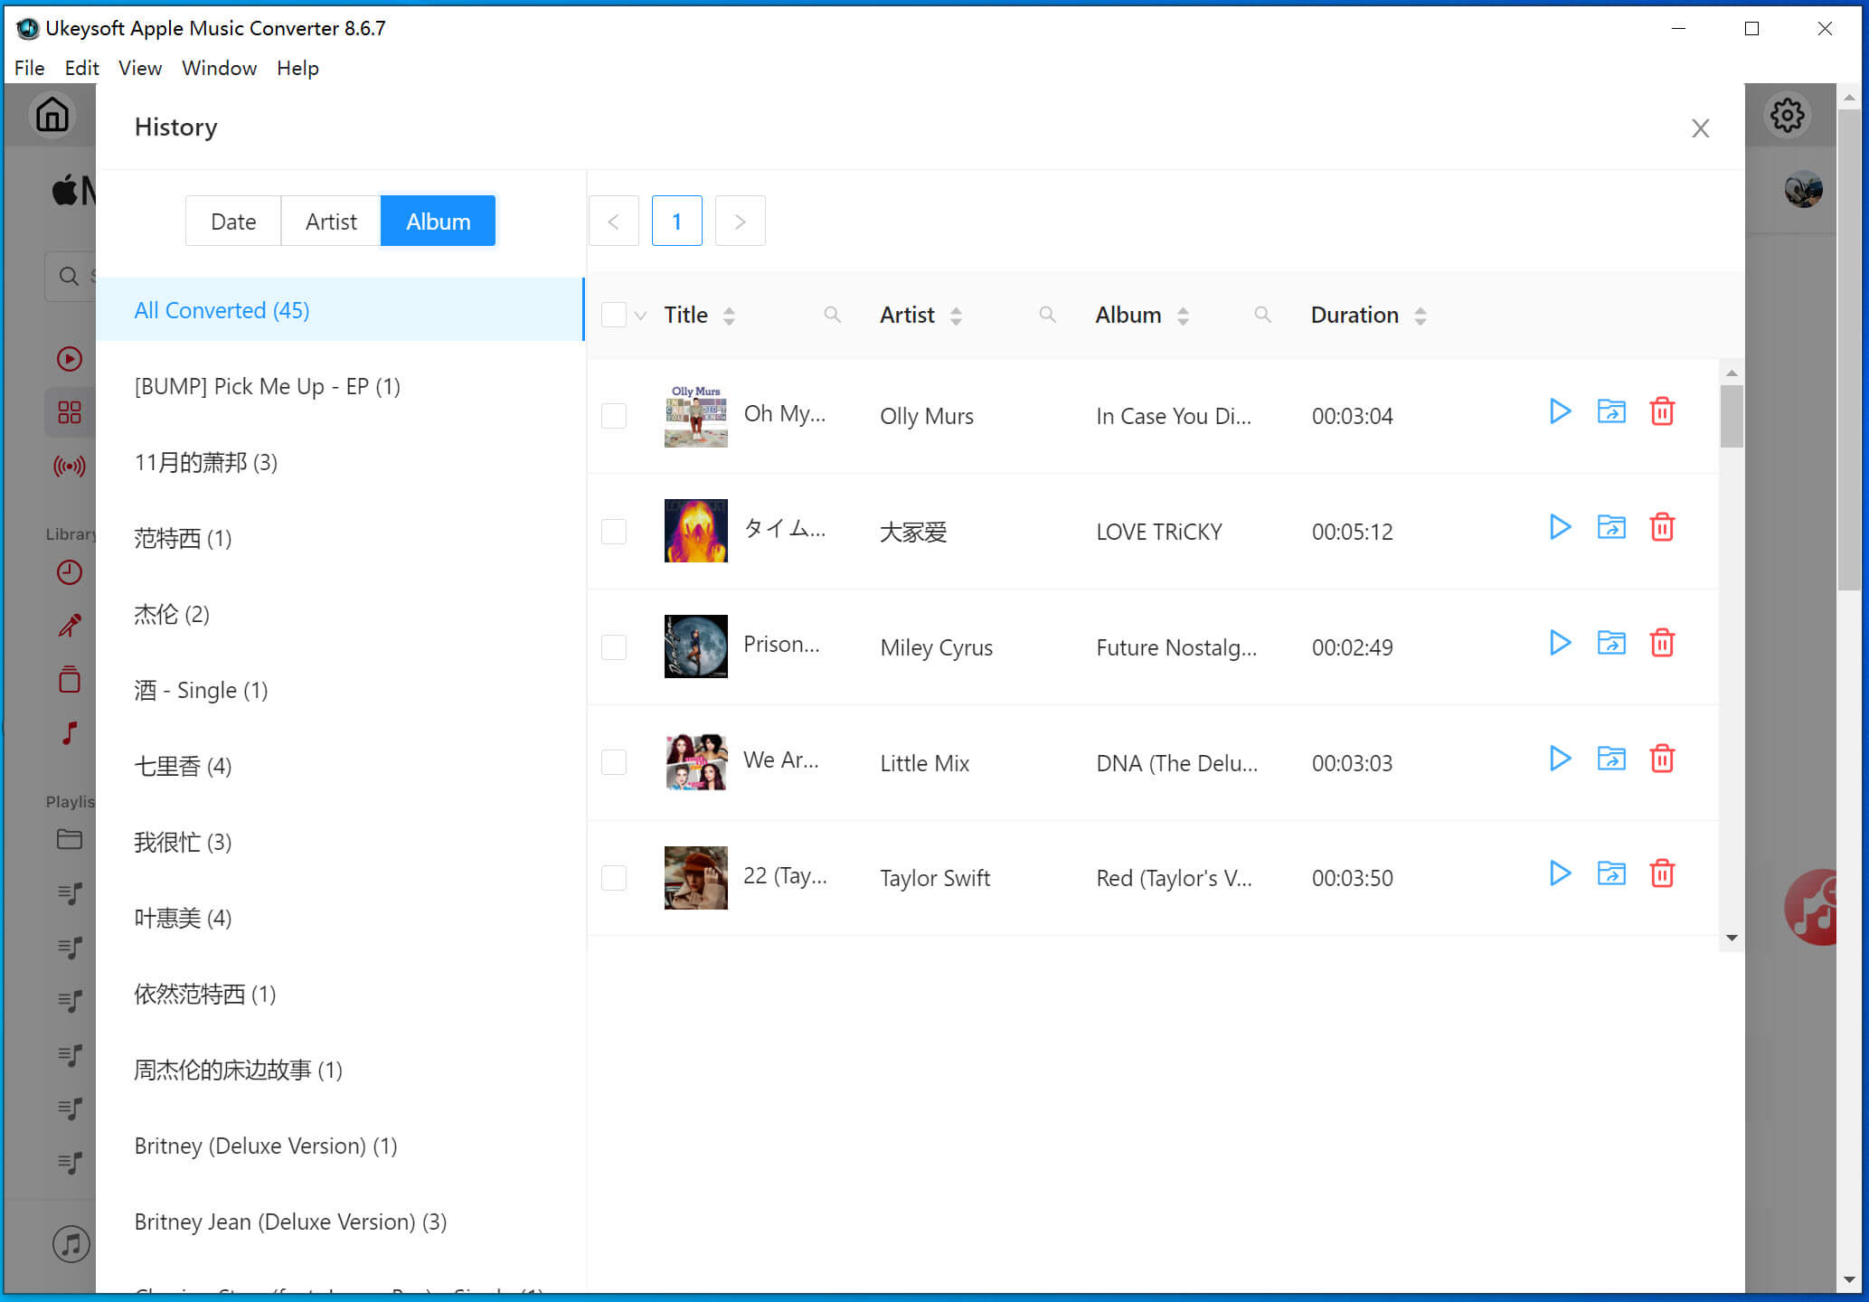This screenshot has height=1302, width=1869.
Task: Select [BUMP] Pick Me Up - EP
Action: (340, 386)
